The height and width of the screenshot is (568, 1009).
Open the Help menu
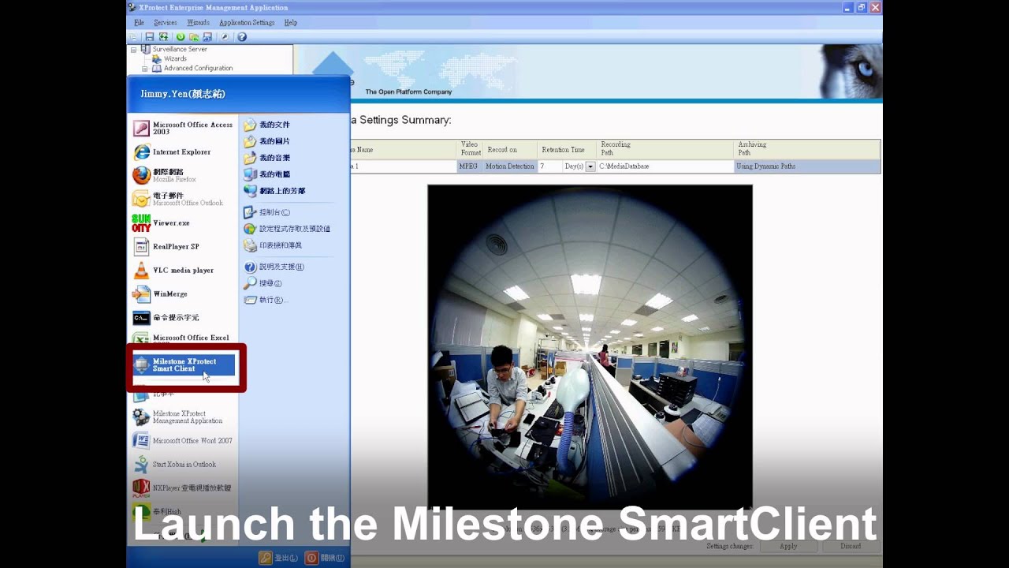tap(291, 23)
